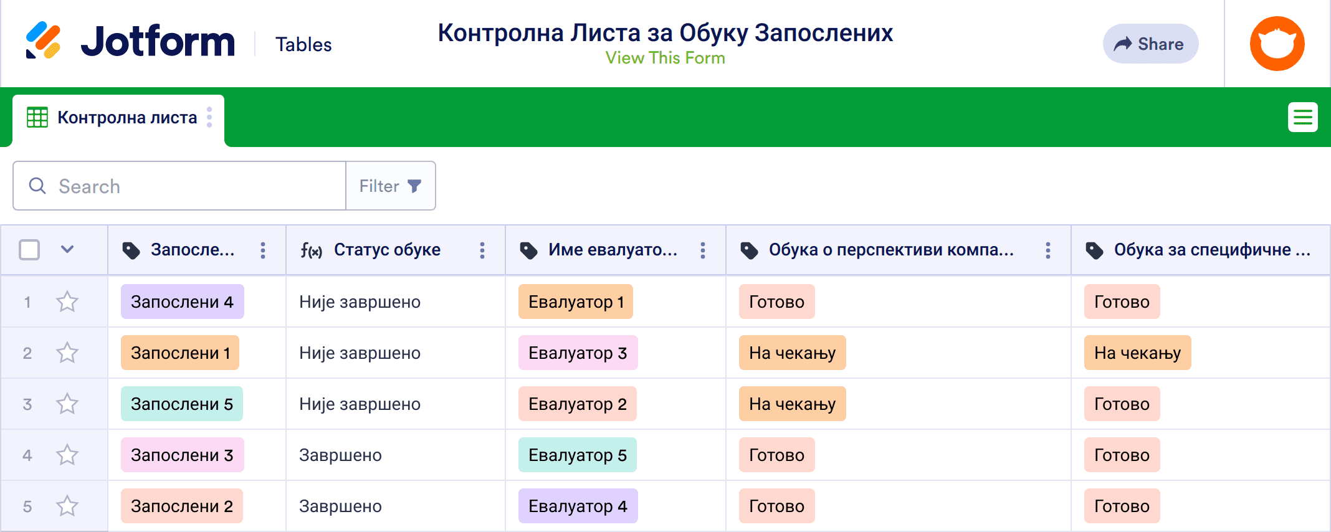Click row number 1

pos(27,302)
